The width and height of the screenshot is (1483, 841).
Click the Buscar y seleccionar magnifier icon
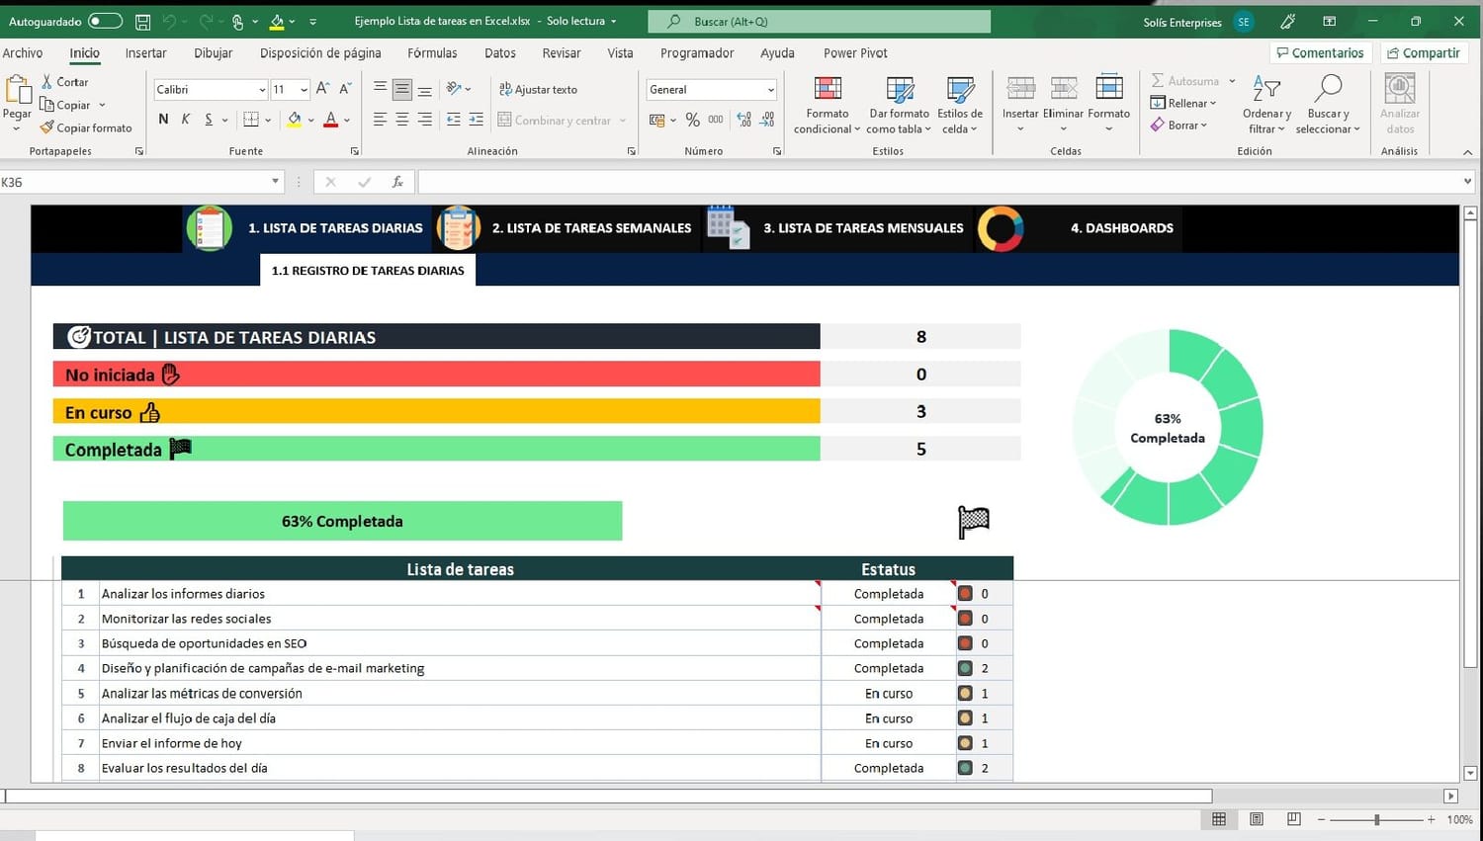point(1328,89)
